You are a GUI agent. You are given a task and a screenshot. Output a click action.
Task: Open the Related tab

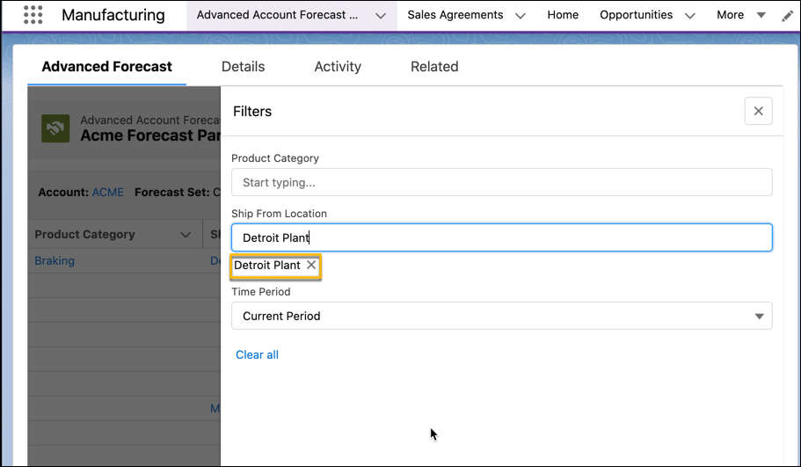(x=434, y=67)
